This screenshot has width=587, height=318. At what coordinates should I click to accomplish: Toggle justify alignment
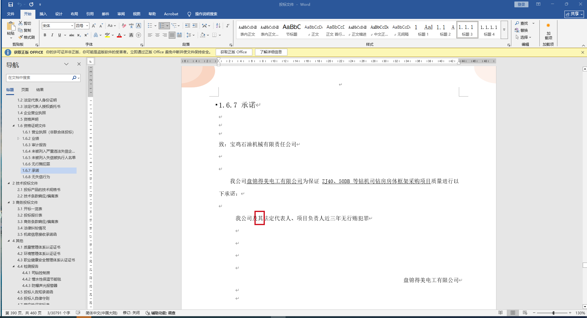(172, 35)
